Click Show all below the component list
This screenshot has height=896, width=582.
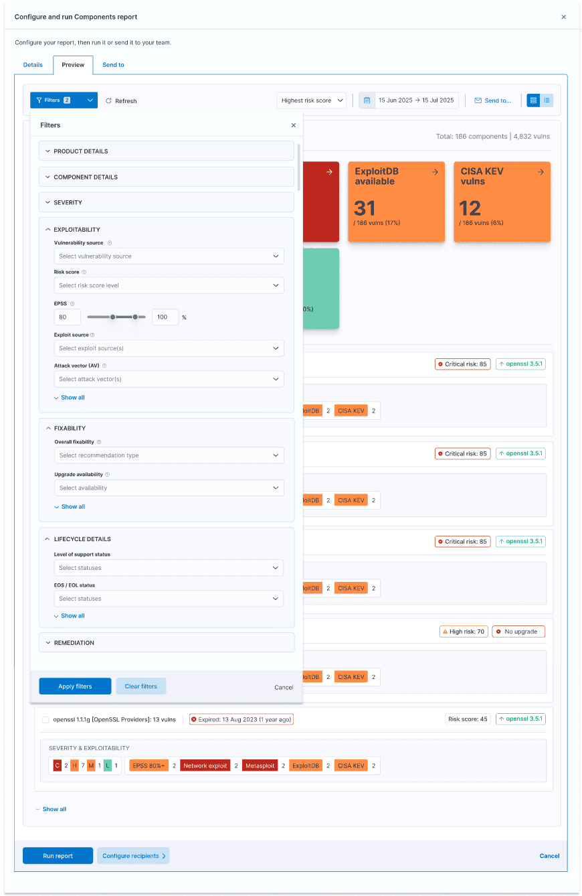click(x=51, y=810)
